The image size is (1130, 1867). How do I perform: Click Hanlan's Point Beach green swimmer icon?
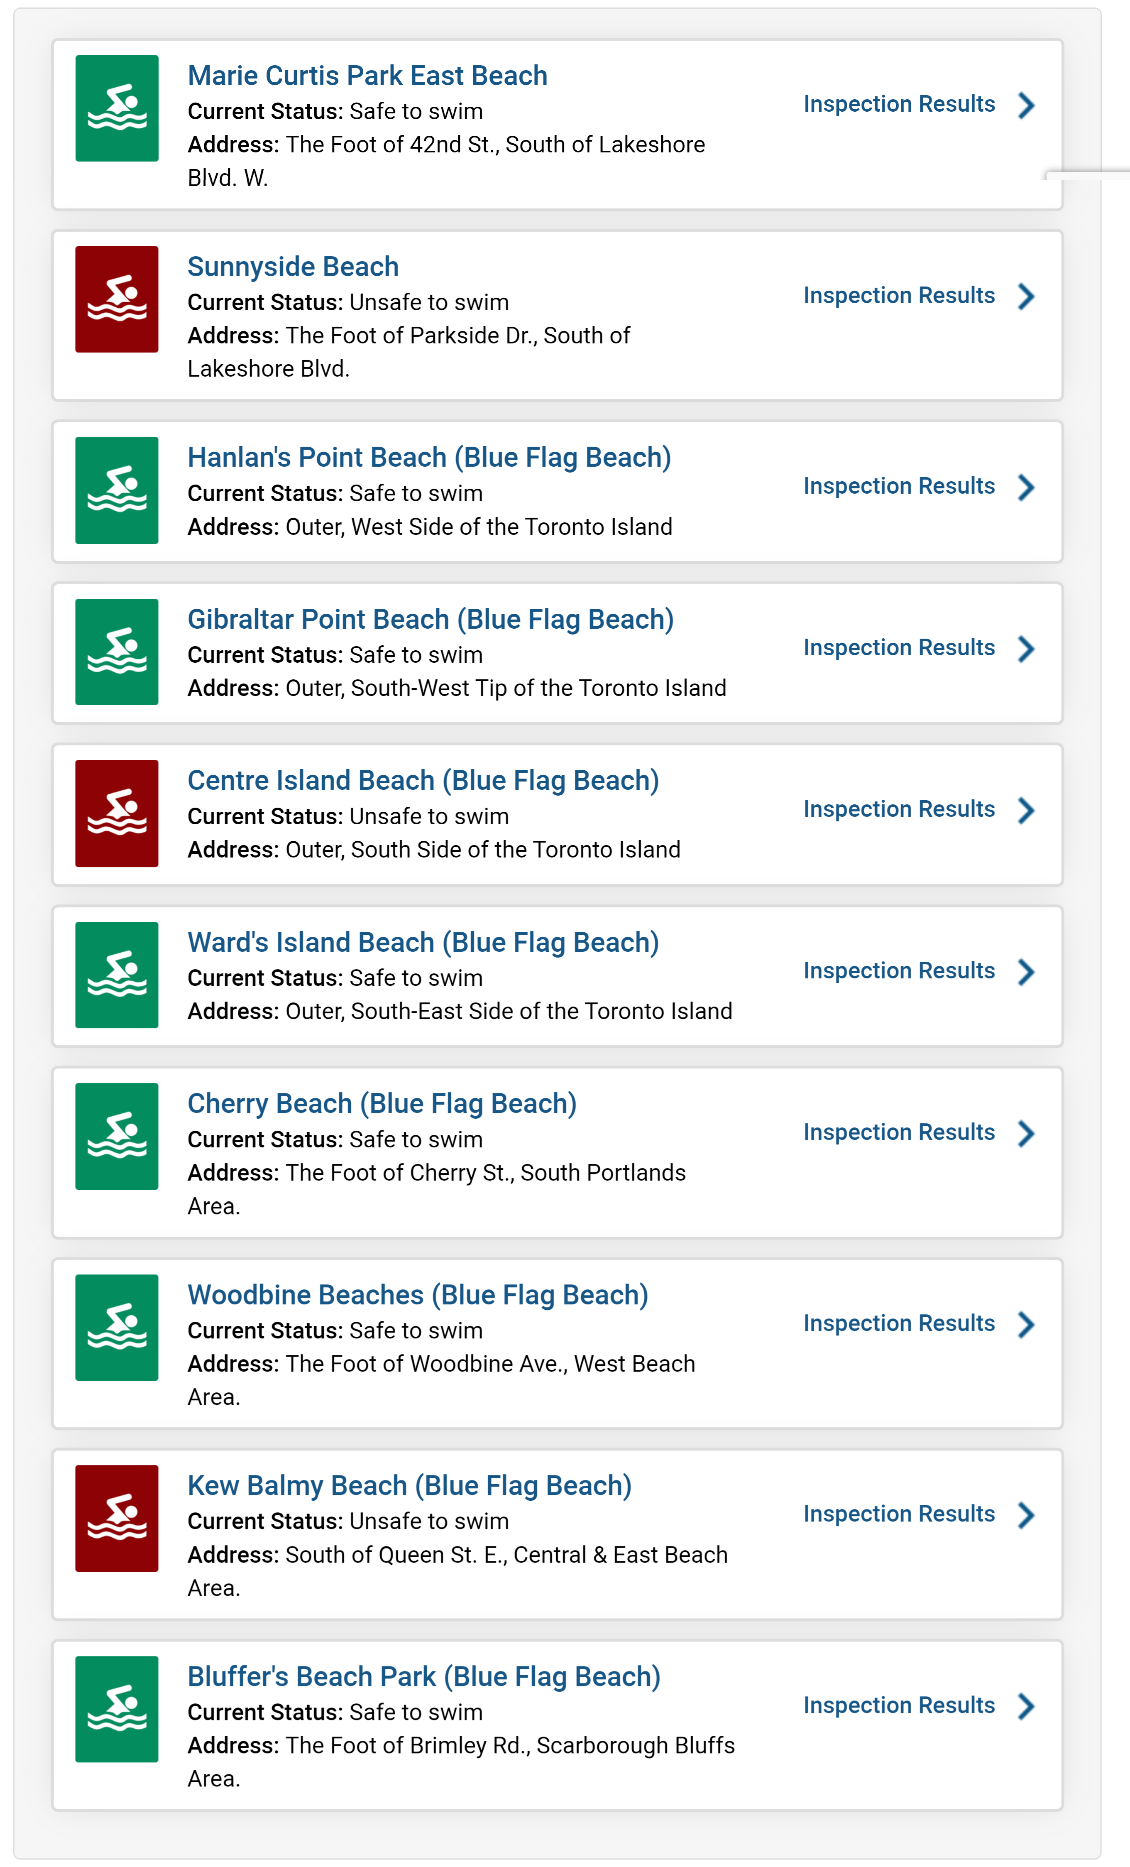click(117, 490)
